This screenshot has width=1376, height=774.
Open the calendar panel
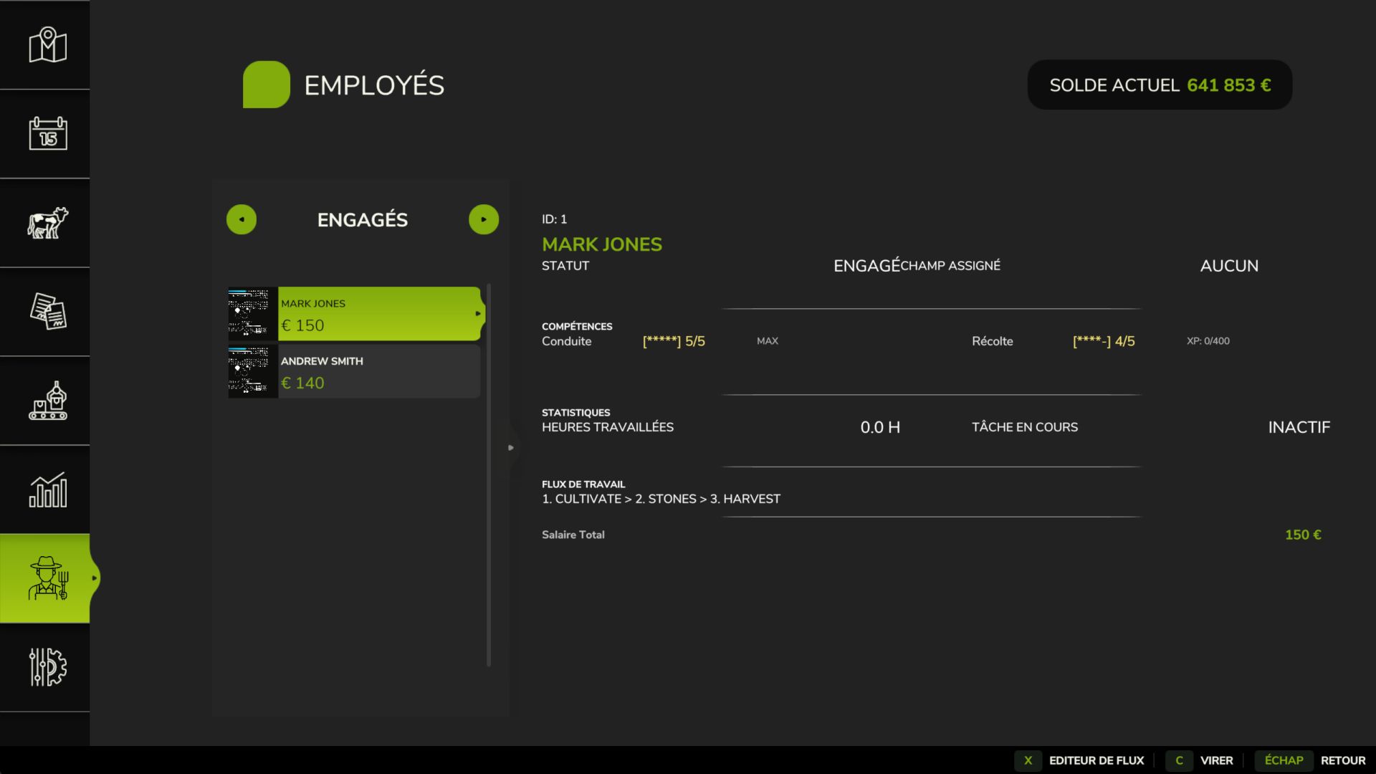[x=45, y=134]
